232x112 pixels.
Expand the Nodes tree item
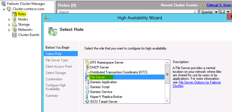pos(9,19)
